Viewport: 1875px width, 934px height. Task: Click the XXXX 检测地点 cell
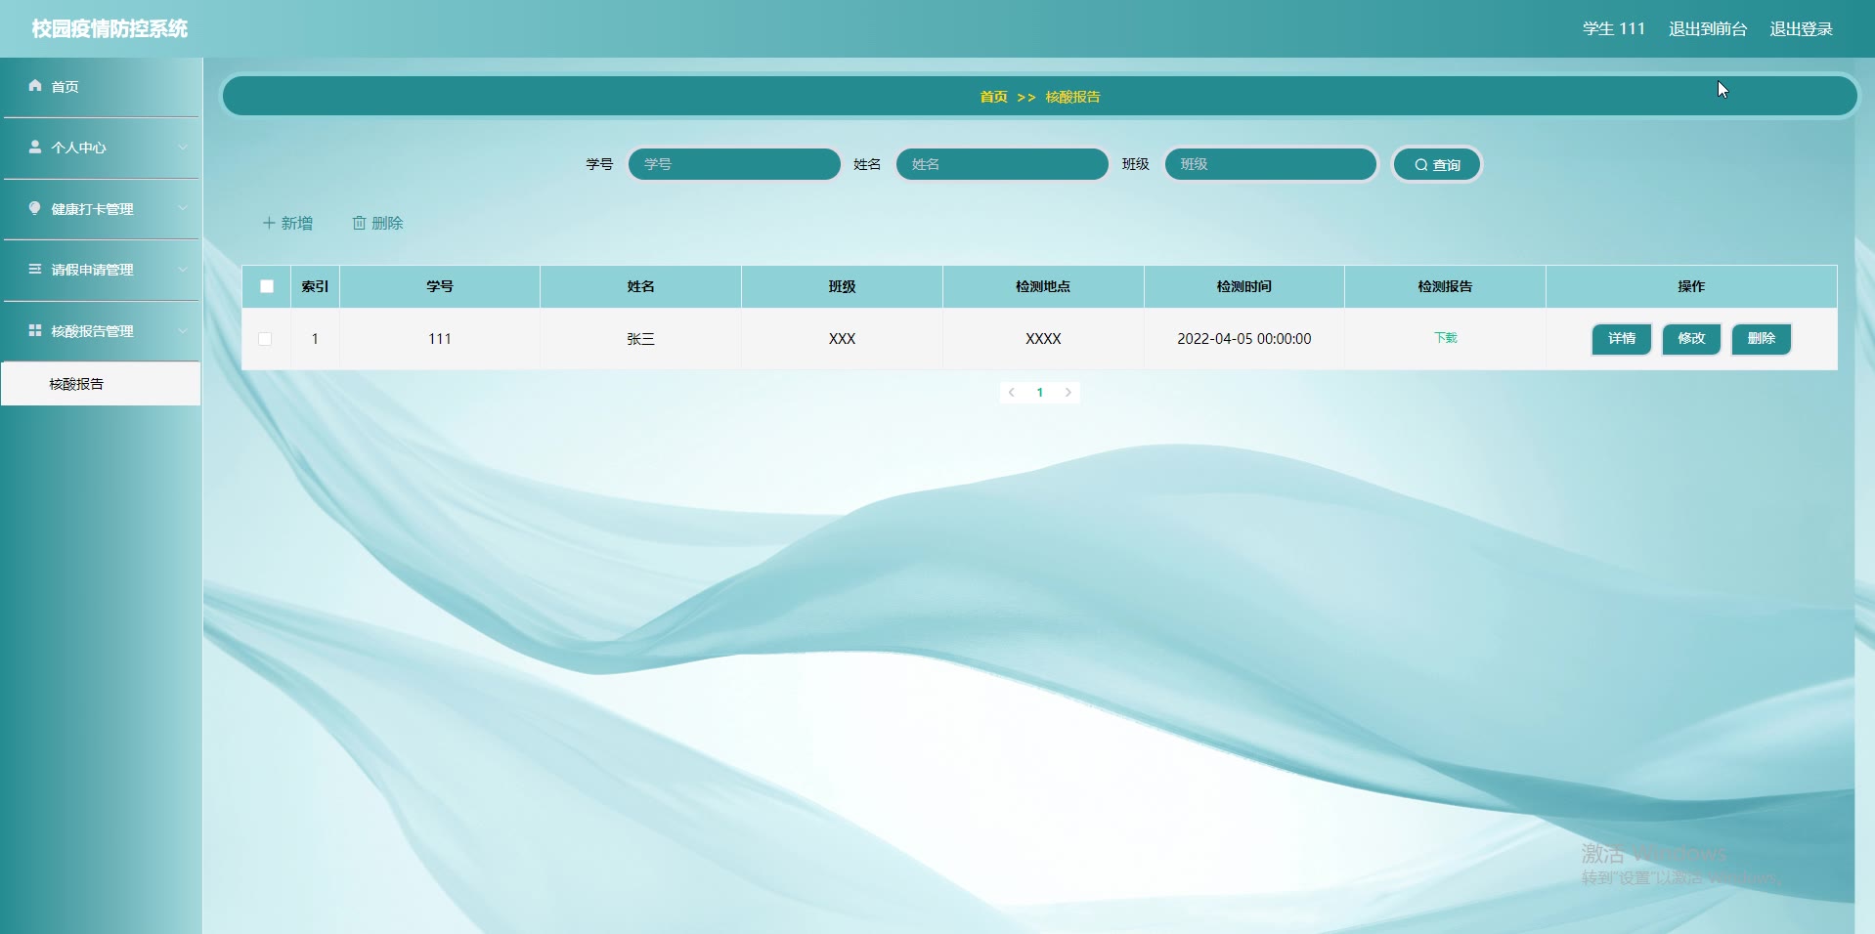click(1043, 339)
